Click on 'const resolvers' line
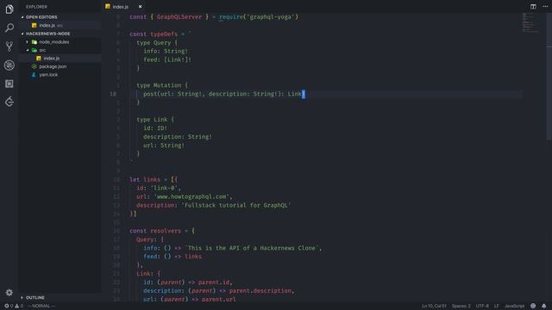 [x=162, y=231]
